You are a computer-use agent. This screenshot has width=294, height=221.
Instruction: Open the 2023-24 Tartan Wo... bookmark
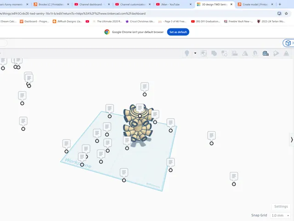click(x=271, y=22)
